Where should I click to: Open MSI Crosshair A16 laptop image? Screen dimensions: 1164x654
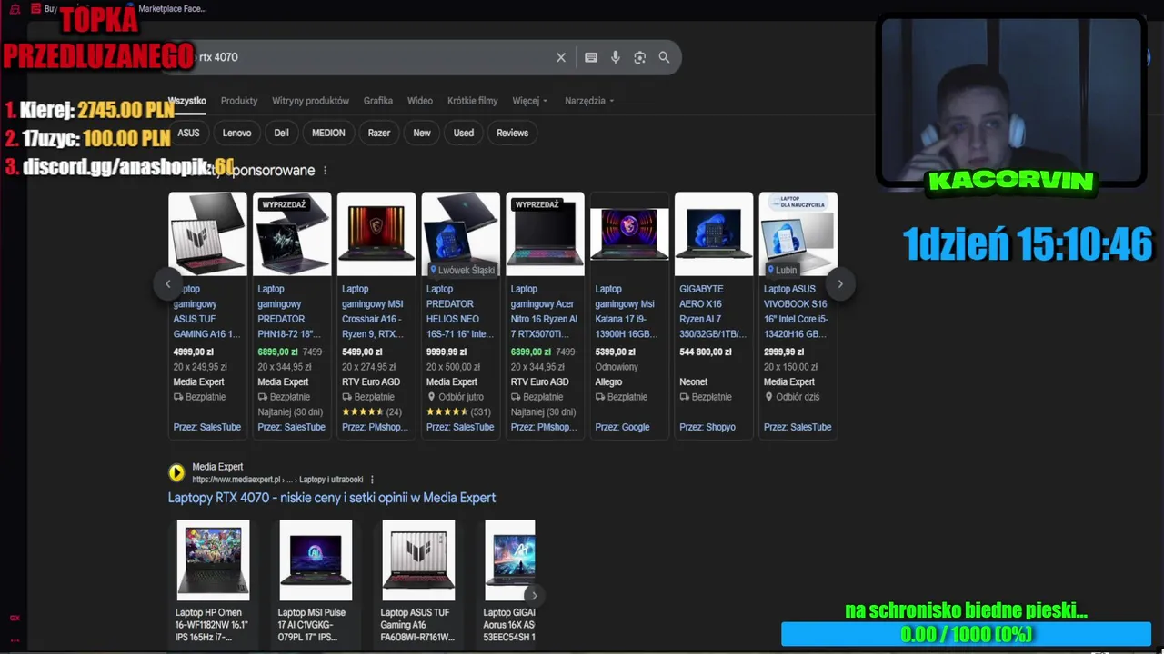[x=376, y=234]
